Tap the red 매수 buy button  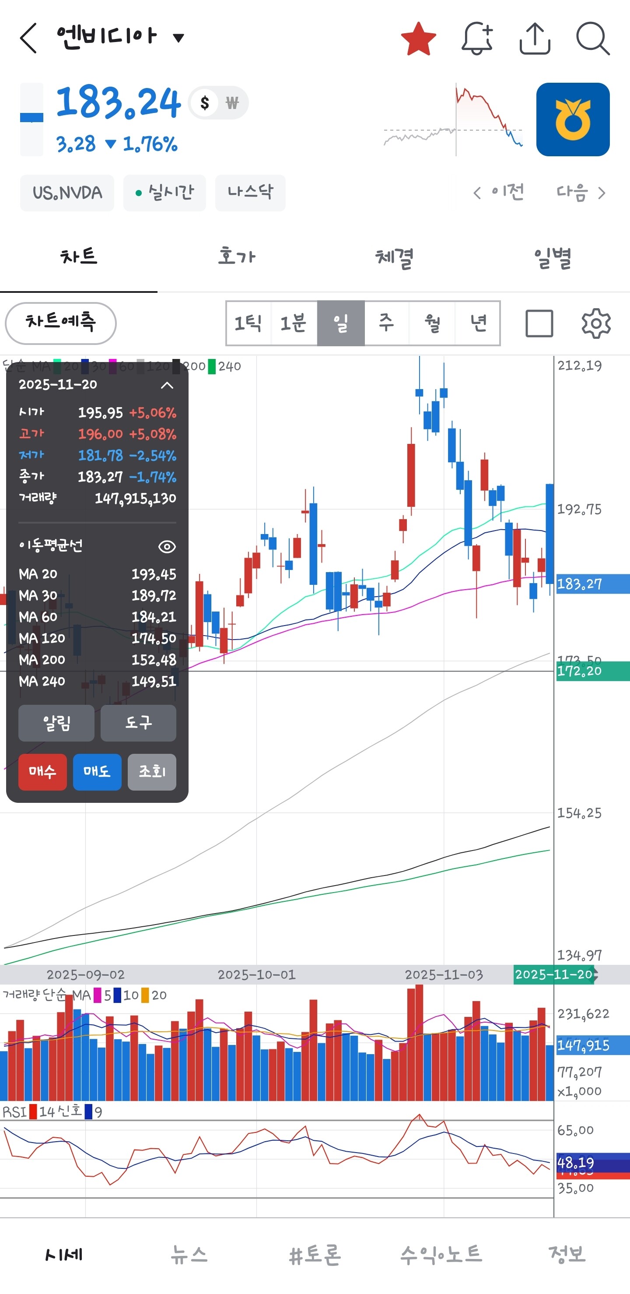[x=43, y=772]
